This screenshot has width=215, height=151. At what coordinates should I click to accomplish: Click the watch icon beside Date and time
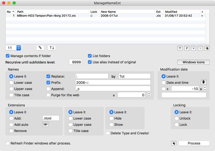[x=204, y=82]
